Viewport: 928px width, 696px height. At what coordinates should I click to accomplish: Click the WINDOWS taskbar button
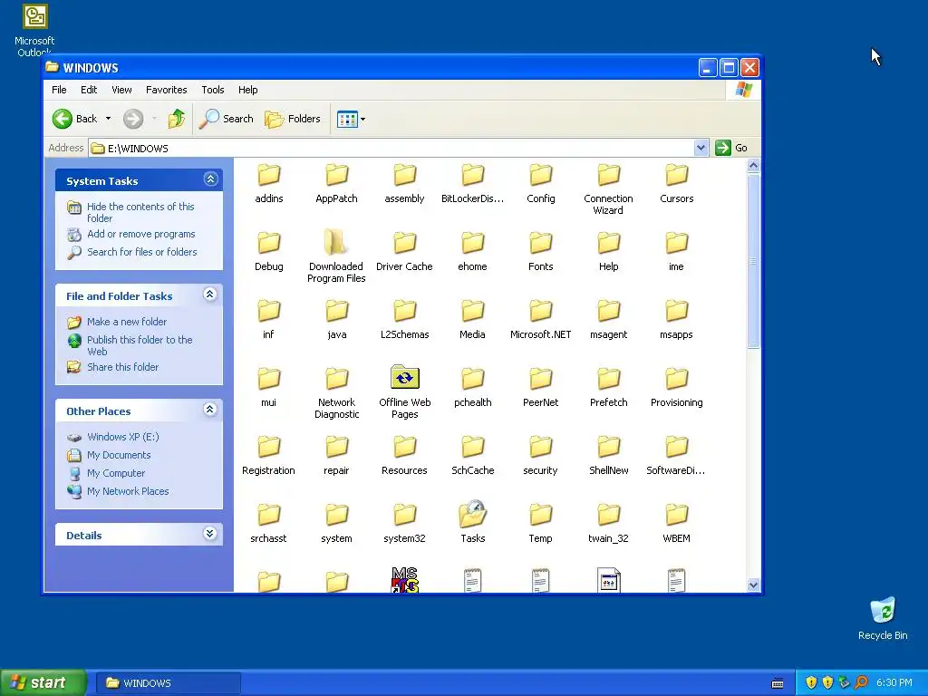[x=168, y=683]
